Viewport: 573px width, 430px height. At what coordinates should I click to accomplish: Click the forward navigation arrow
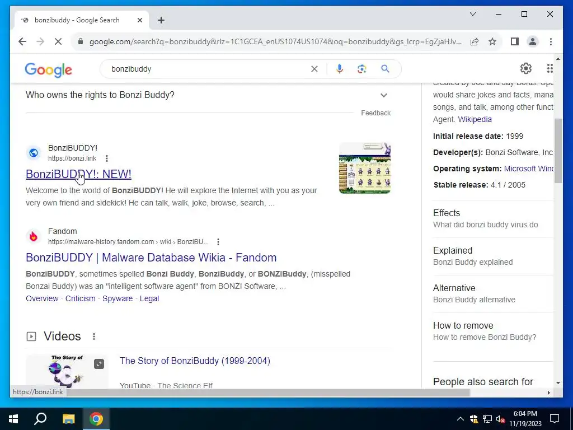coord(40,41)
